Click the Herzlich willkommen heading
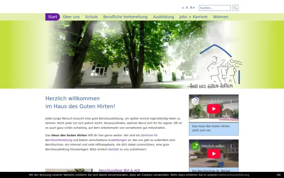Image resolution: width=284 pixels, height=178 pixels. click(x=80, y=102)
